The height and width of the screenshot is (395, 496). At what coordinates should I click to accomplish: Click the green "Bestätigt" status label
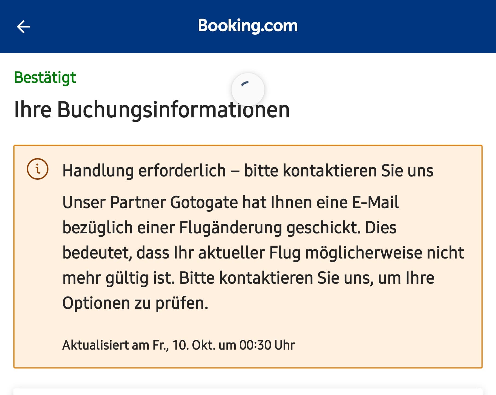(45, 78)
